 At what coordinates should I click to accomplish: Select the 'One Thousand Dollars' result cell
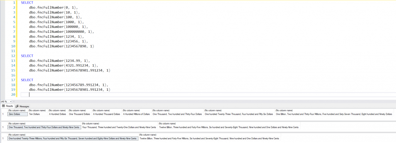[x=80, y=114]
